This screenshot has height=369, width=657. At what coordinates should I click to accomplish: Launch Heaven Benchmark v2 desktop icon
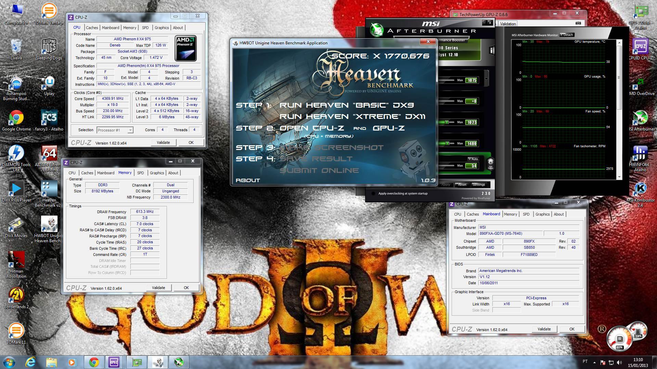(49, 194)
